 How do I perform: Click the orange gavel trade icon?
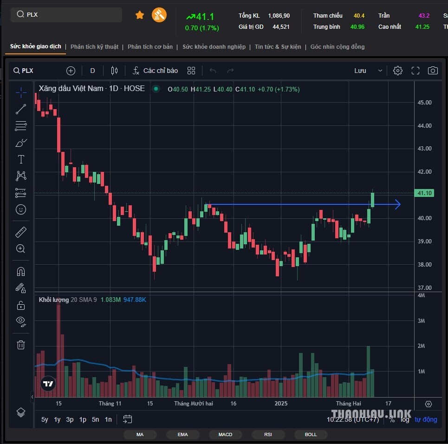coord(159,15)
